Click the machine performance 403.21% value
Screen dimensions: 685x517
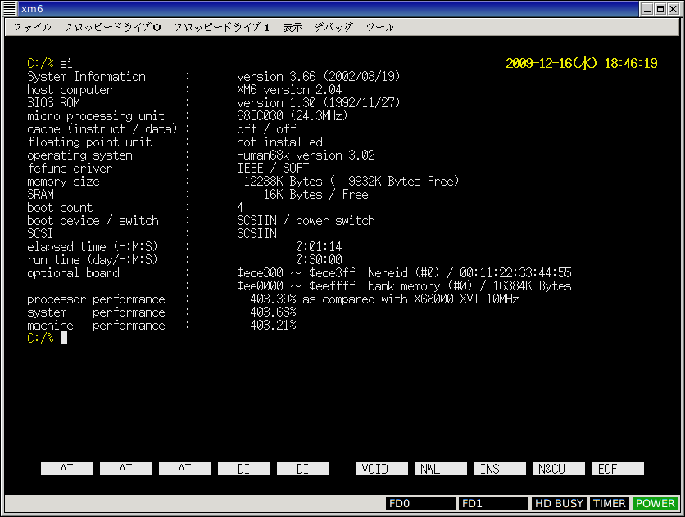(273, 326)
